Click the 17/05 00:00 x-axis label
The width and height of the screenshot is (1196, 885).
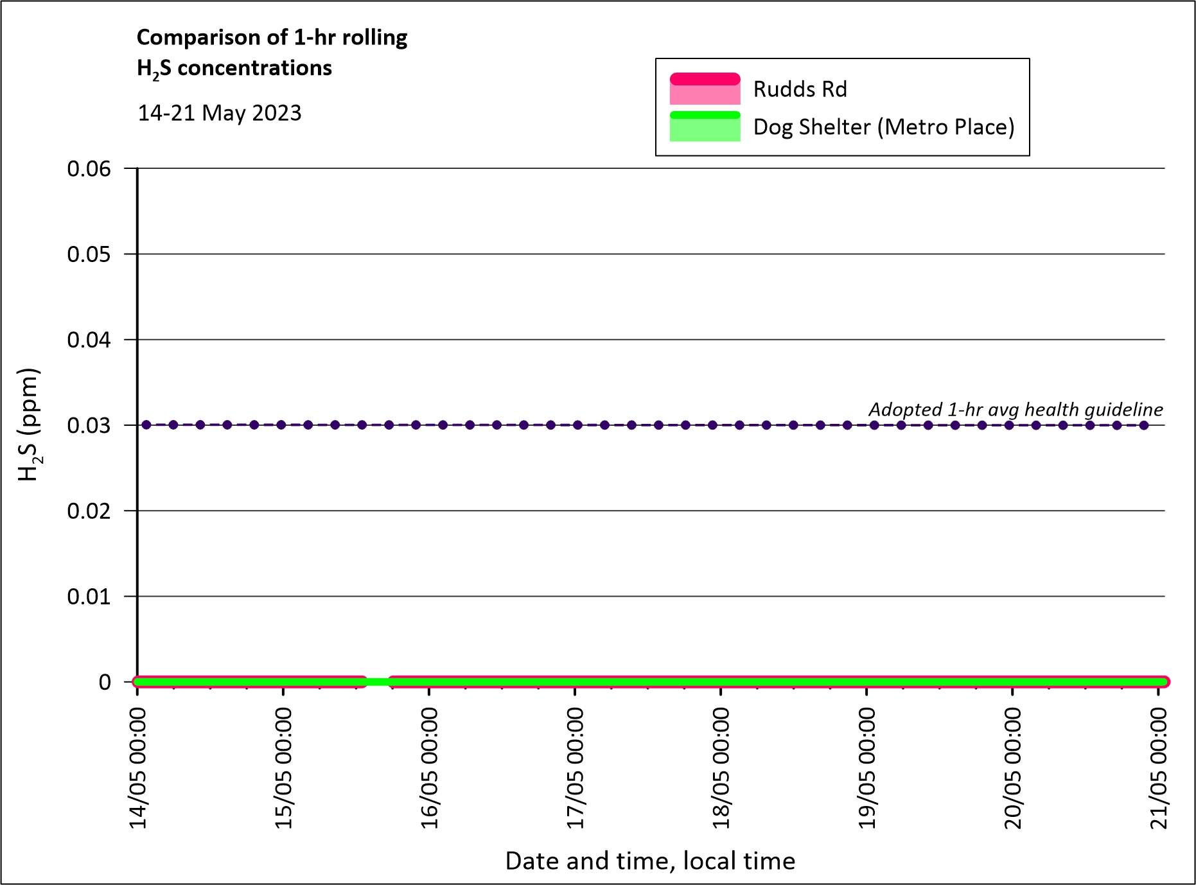575,768
